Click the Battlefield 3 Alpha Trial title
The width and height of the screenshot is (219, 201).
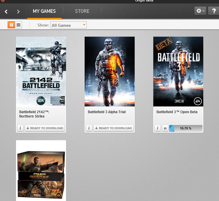tap(107, 112)
